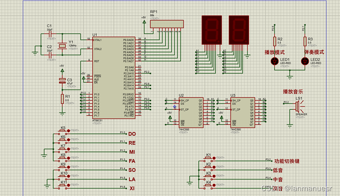Click the P2.2 terminal label at the speaker

(x=286, y=102)
